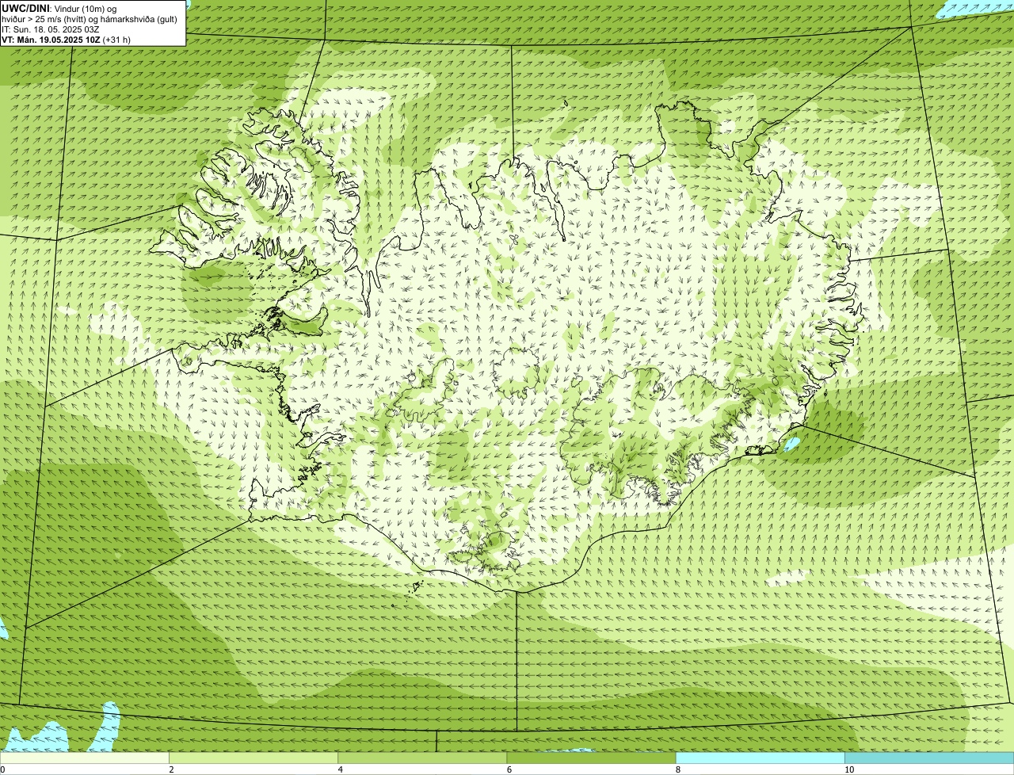Click the color scale label "8"
This screenshot has height=775, width=1014.
pyautogui.click(x=677, y=769)
